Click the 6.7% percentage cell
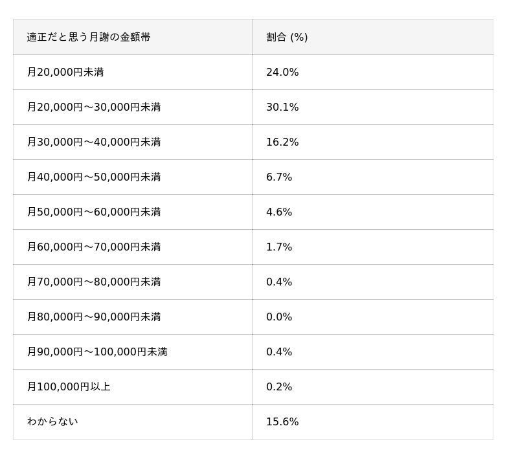Screen dimensions: 518x459 279,177
